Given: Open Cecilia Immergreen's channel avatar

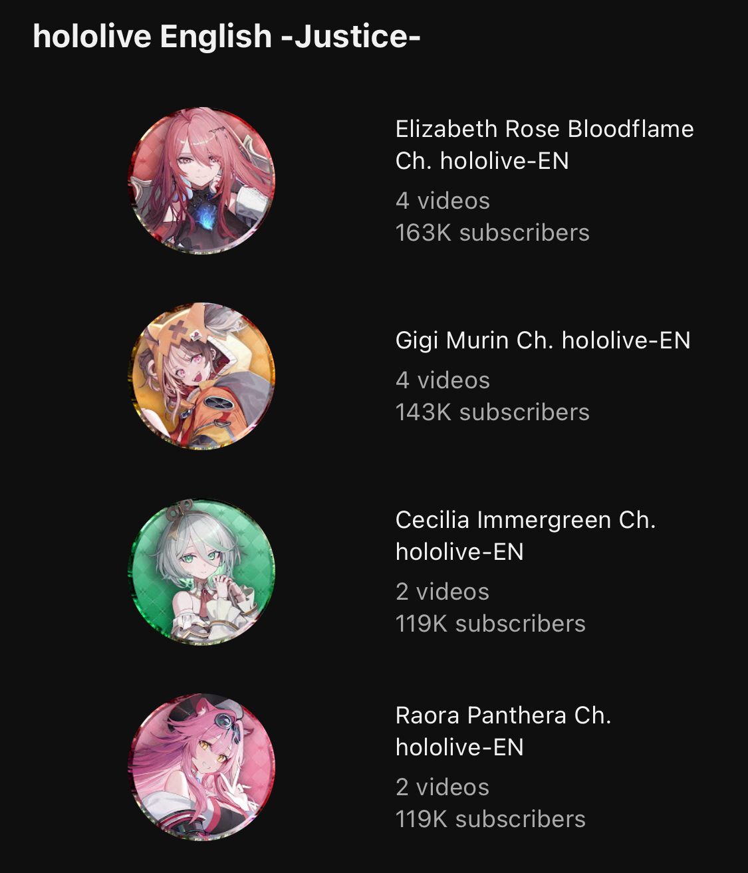Looking at the screenshot, I should [201, 572].
